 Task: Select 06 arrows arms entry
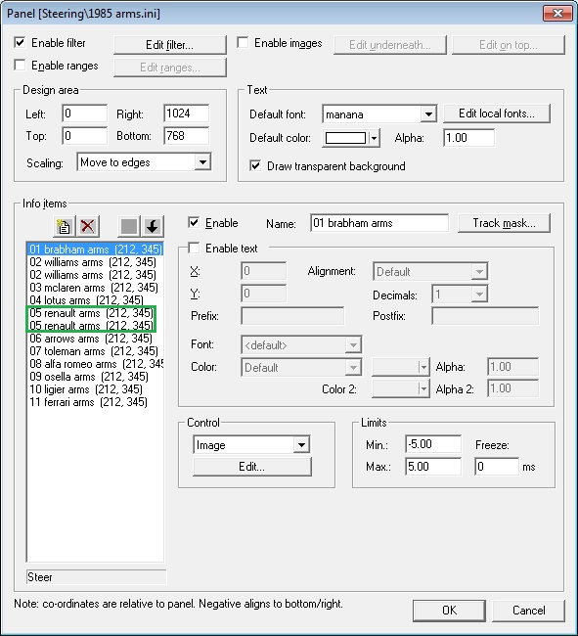click(x=95, y=339)
